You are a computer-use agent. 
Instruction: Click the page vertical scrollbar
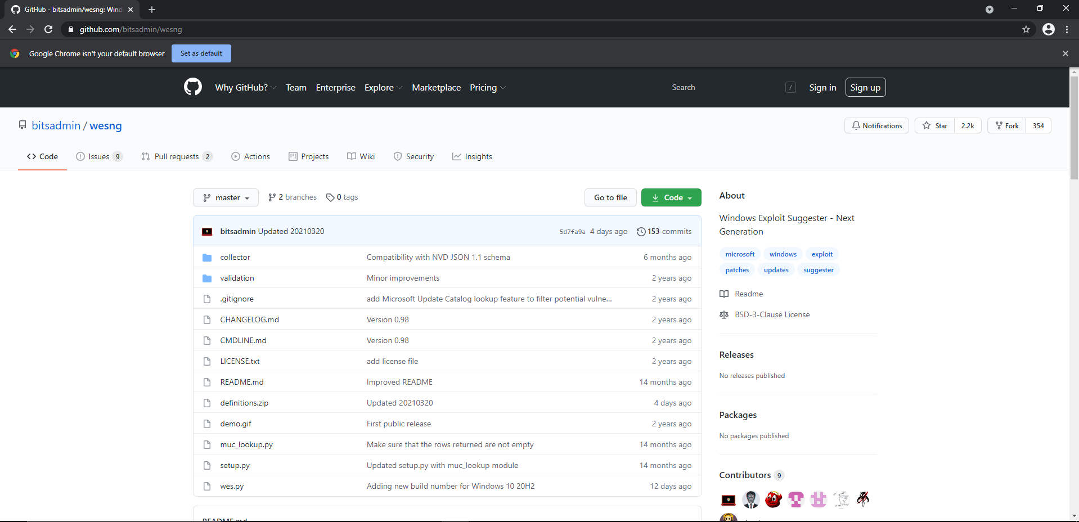(1074, 128)
